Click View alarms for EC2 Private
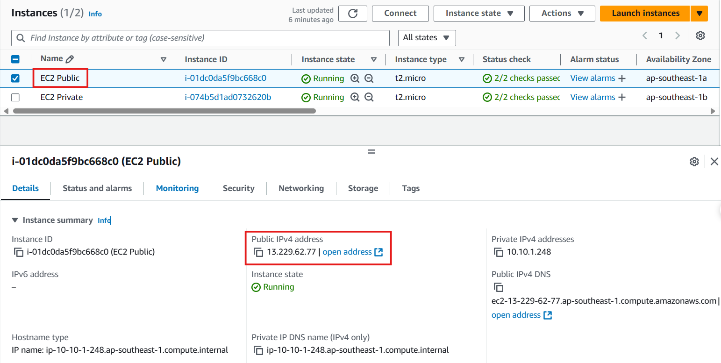The height and width of the screenshot is (363, 721). 593,97
